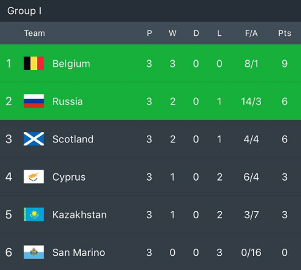Click the Belgium flag icon

pyautogui.click(x=34, y=64)
